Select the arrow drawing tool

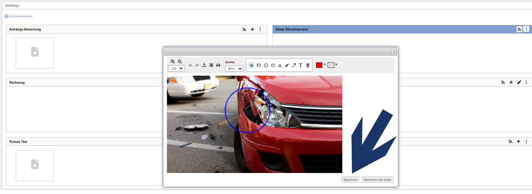(294, 65)
